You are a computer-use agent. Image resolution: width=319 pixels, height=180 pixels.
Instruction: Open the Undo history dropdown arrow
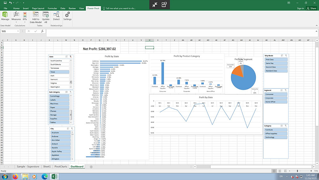pyautogui.click(x=14, y=3)
